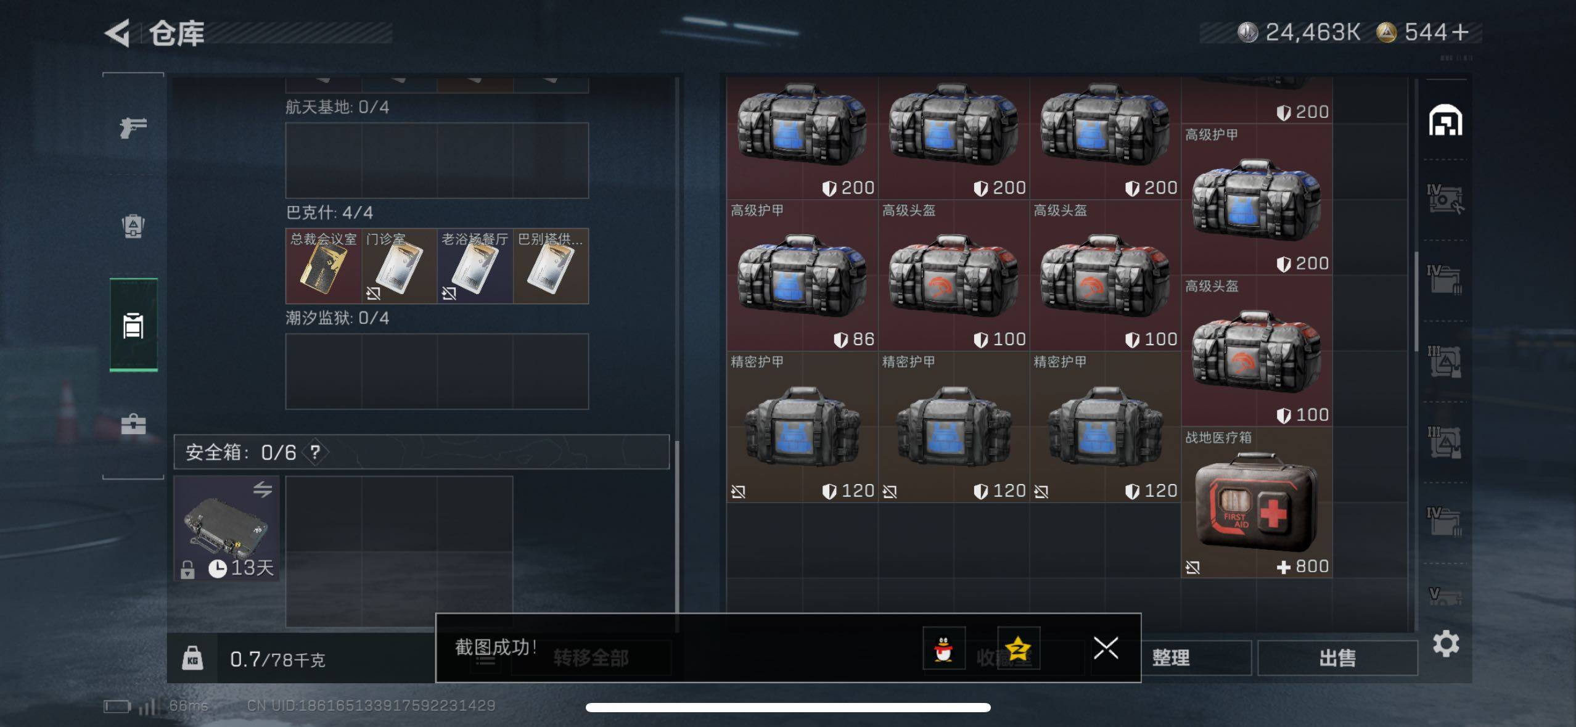Click the home warehouse icon on right rail
Viewport: 1576px width, 727px height.
pos(1445,120)
